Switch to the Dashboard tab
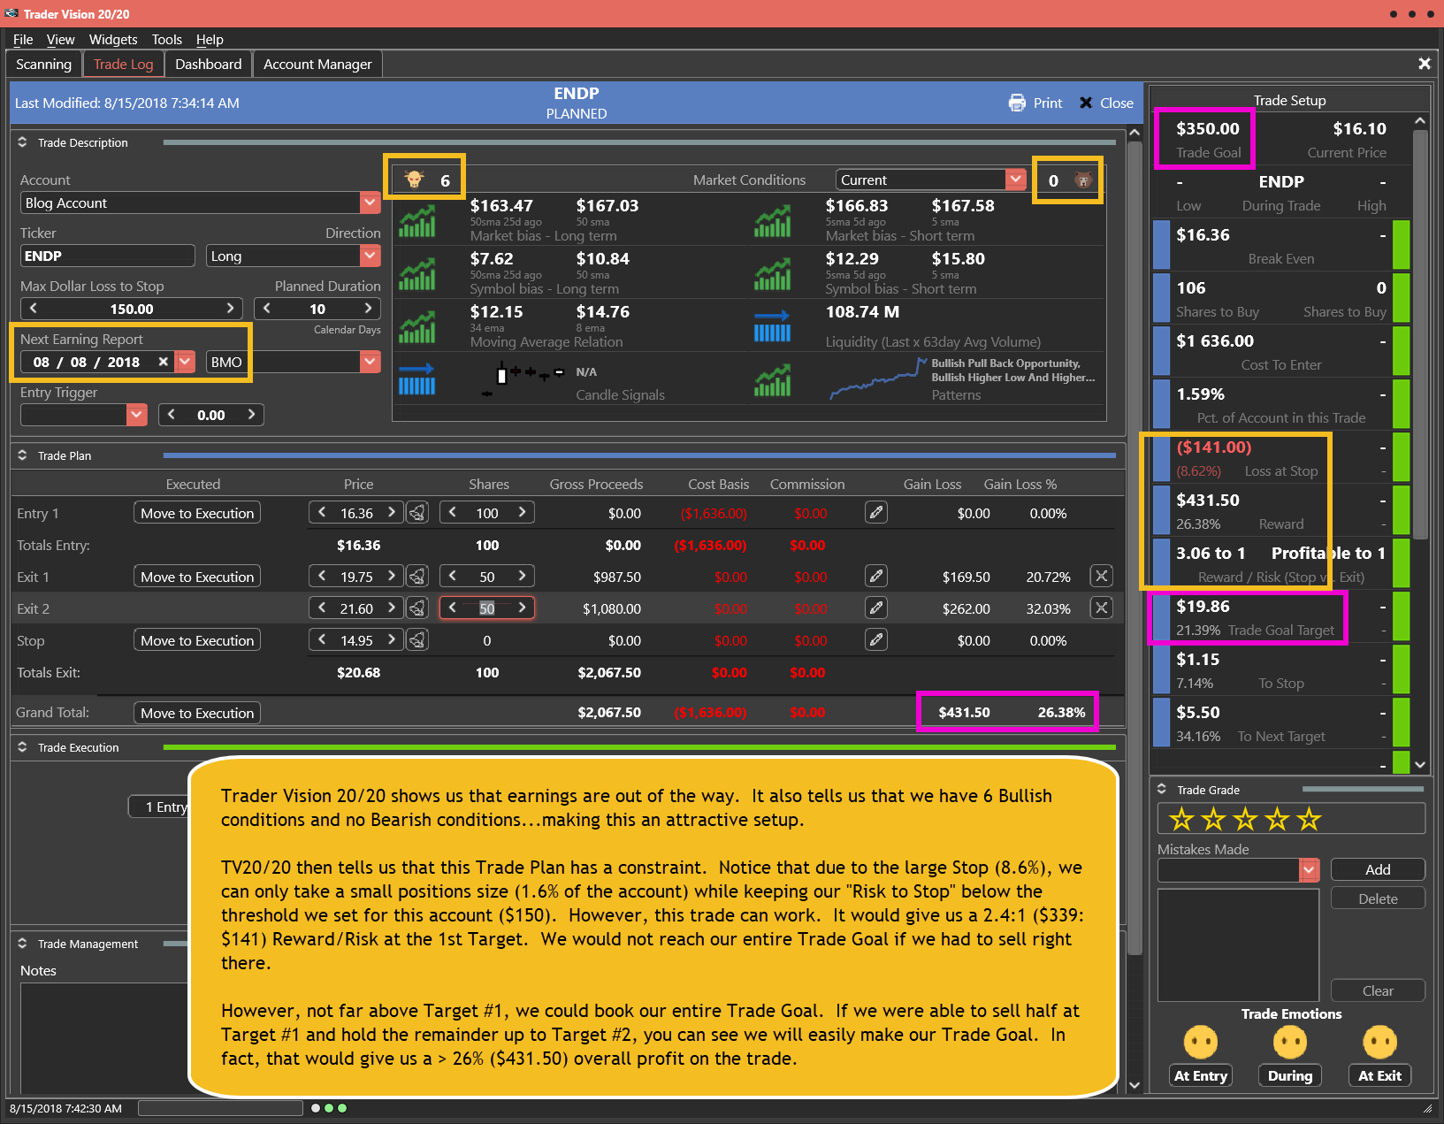The image size is (1444, 1124). (208, 65)
